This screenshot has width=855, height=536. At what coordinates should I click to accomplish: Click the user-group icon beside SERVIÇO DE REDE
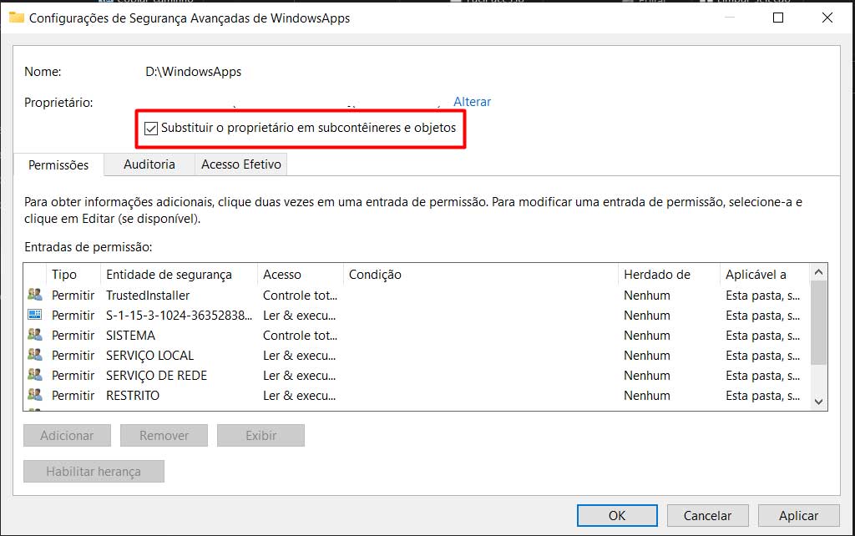point(35,375)
